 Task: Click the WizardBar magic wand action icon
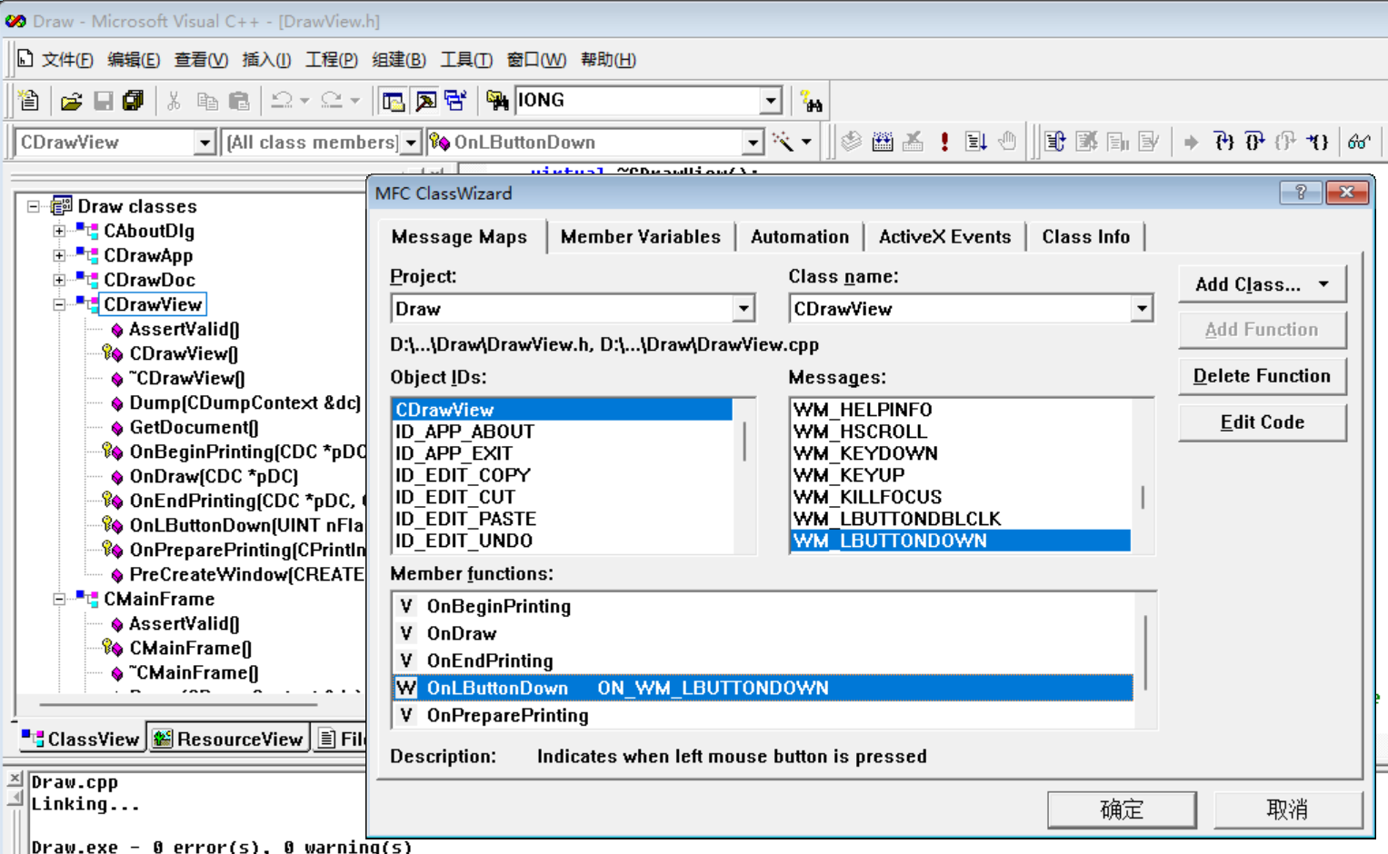pyautogui.click(x=783, y=142)
